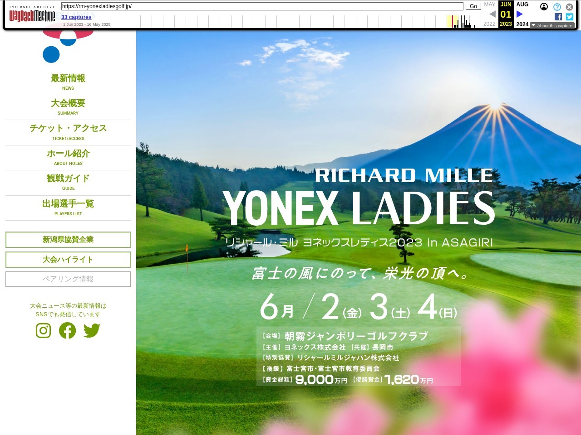Select AUG next month link
The width and height of the screenshot is (581, 435).
522,5
